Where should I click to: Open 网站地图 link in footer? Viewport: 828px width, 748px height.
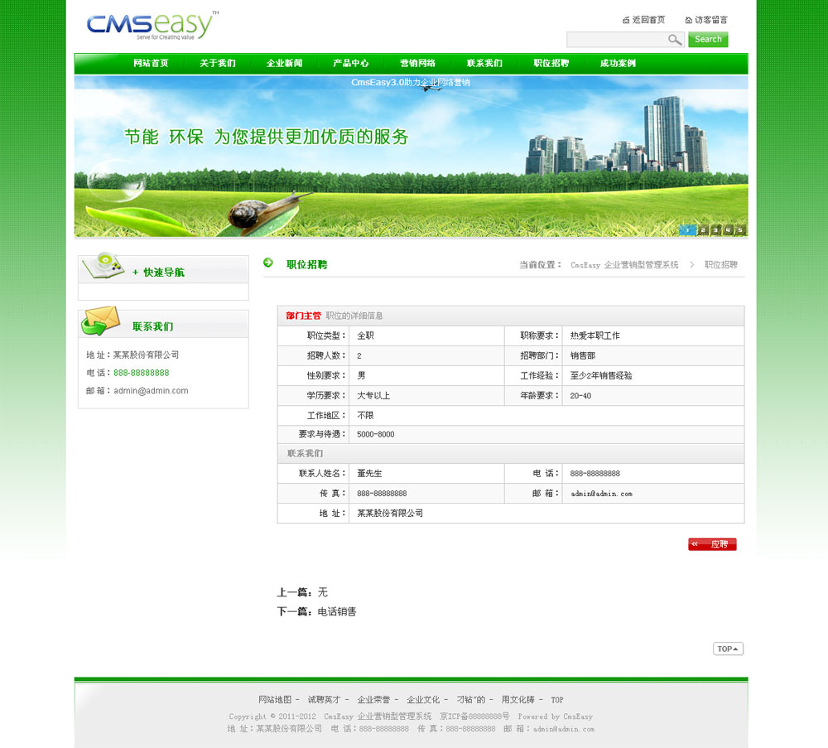click(x=275, y=700)
